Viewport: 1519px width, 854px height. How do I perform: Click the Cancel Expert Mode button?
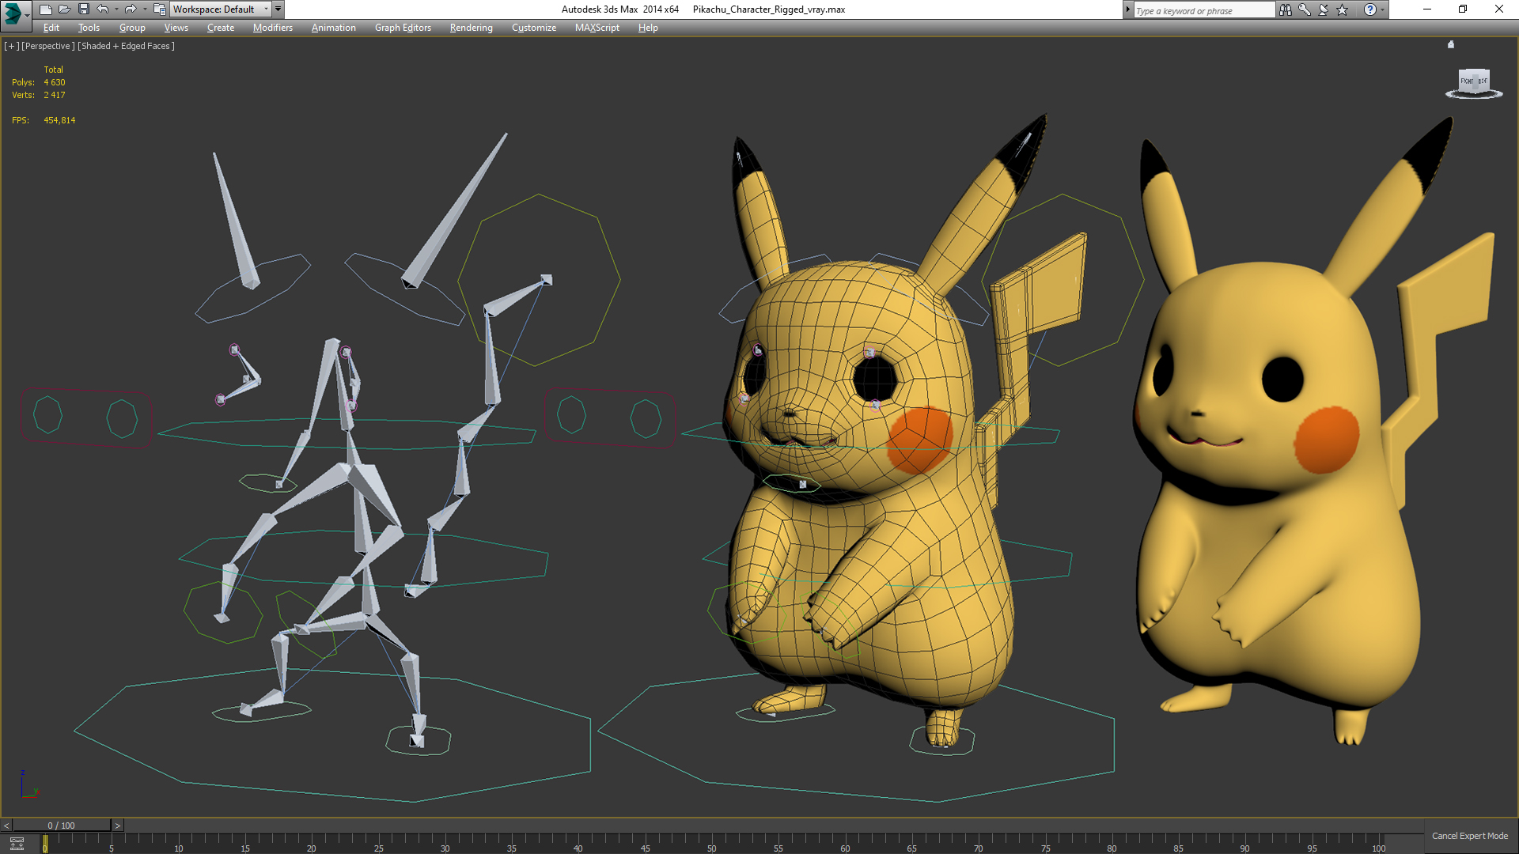[1470, 836]
